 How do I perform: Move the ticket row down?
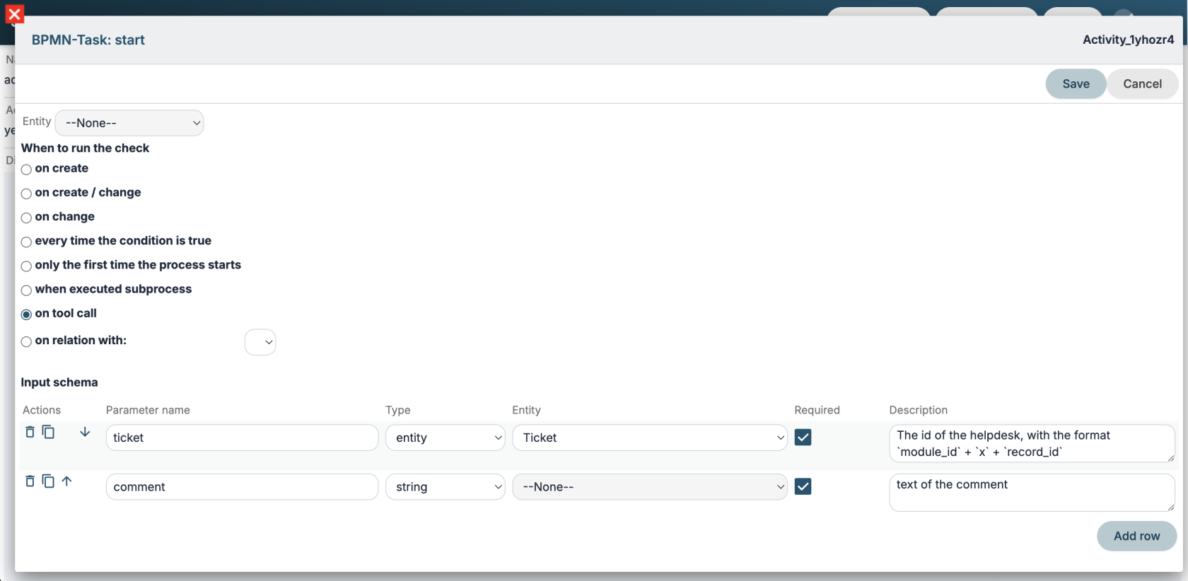tap(85, 432)
